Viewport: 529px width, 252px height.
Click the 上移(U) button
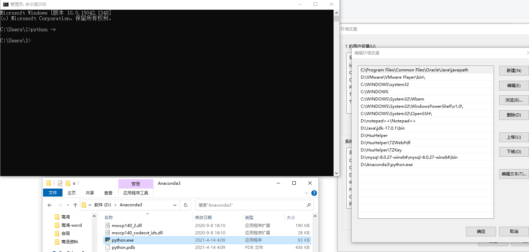click(x=514, y=137)
